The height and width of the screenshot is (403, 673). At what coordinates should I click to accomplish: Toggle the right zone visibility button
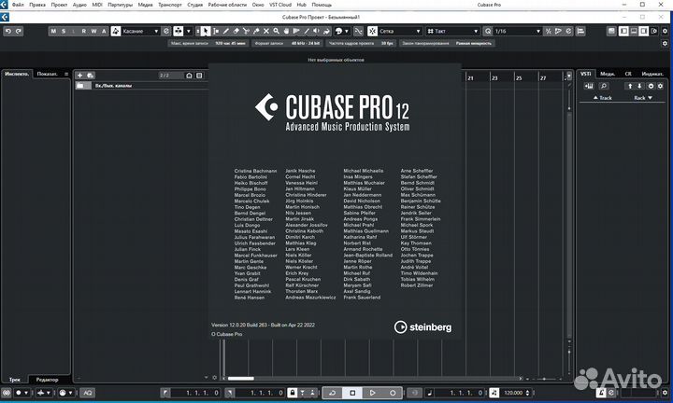pos(643,32)
